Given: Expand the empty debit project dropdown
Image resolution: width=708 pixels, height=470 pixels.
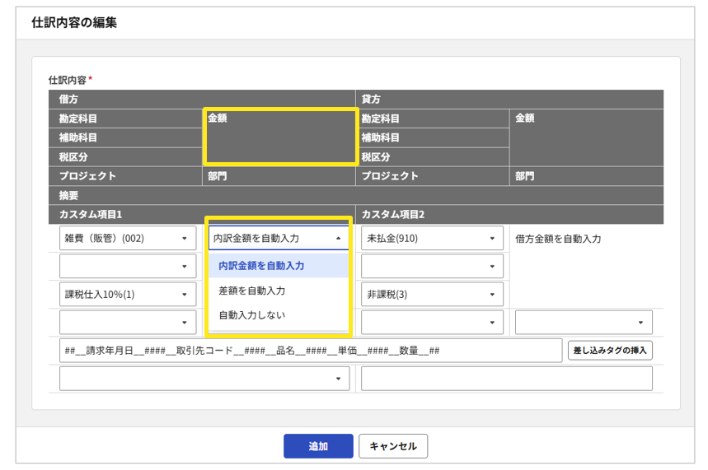Looking at the screenshot, I should tap(128, 323).
